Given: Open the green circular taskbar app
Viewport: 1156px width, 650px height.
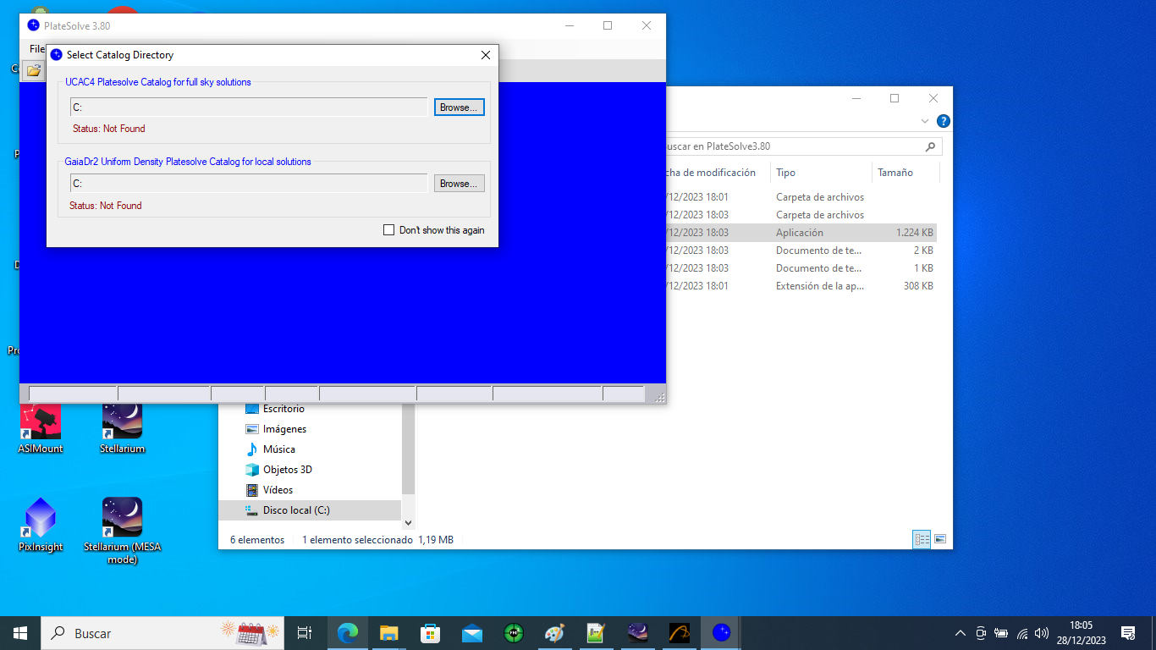Looking at the screenshot, I should [514, 633].
